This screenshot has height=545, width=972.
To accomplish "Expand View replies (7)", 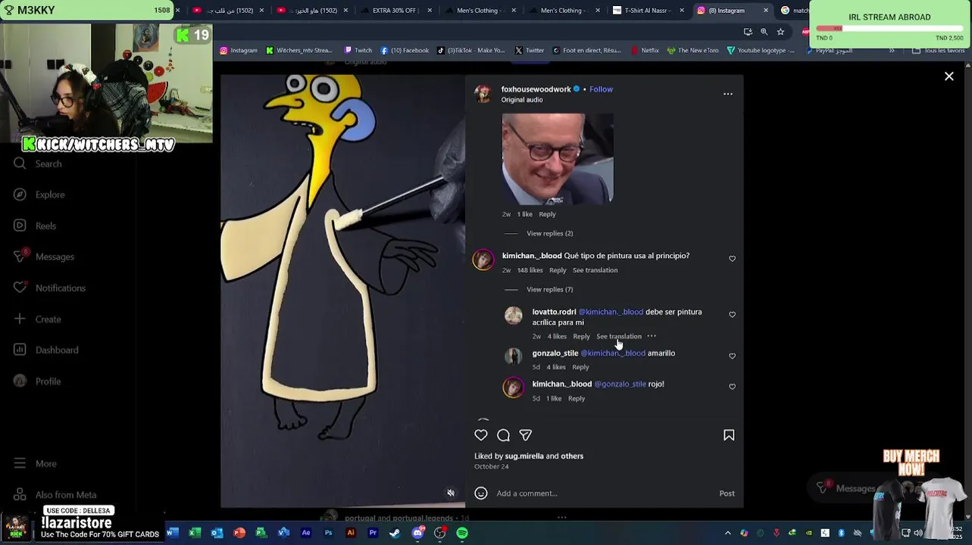I will pyautogui.click(x=549, y=289).
